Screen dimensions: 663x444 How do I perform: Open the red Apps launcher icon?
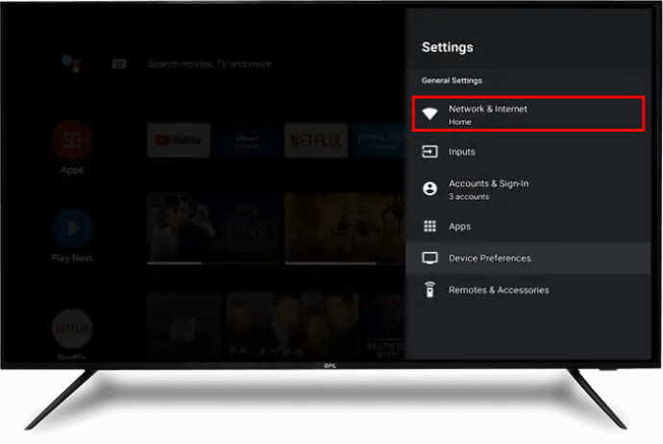tap(72, 141)
